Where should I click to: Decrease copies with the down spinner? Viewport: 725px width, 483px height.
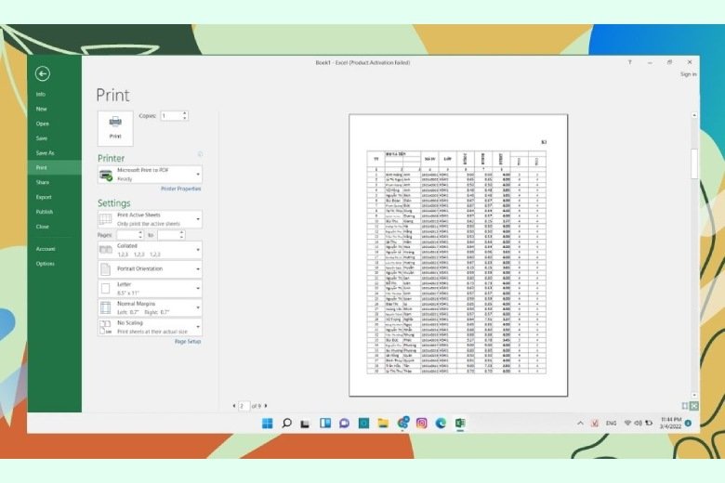(x=185, y=118)
